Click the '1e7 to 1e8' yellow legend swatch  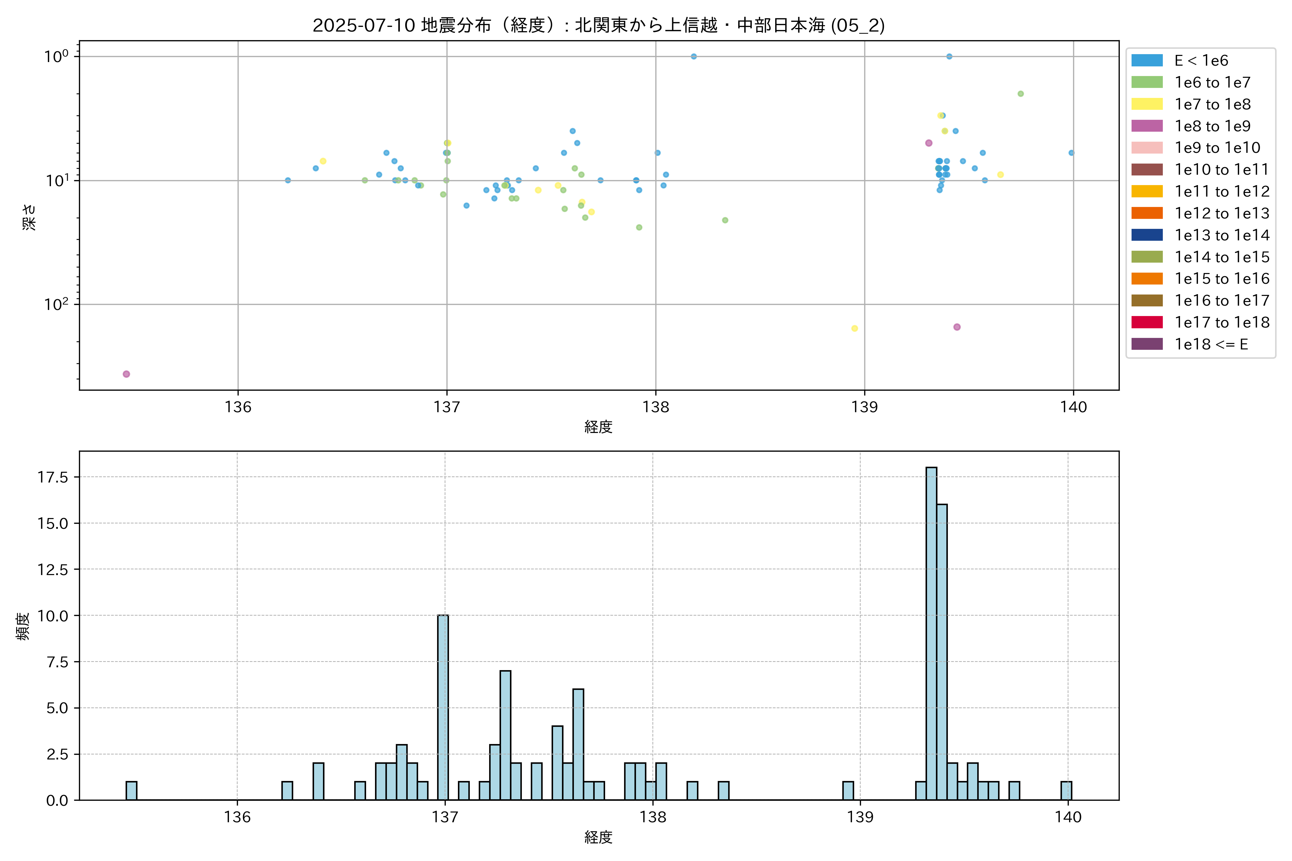[x=1146, y=104]
